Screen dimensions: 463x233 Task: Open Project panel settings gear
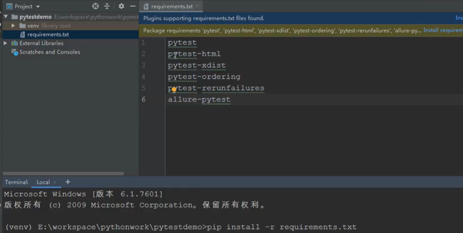tap(122, 6)
